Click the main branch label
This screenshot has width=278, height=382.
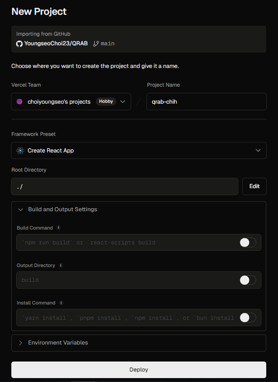pyautogui.click(x=108, y=44)
